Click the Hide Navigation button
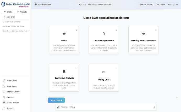The width and height of the screenshot is (181, 112). pos(43,4)
